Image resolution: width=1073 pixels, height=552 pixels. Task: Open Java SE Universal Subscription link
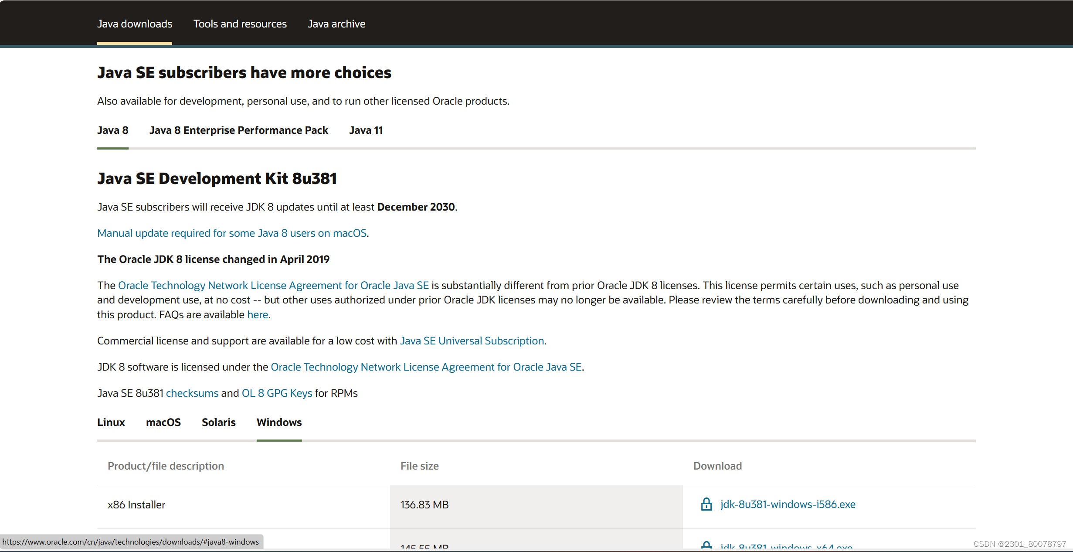[x=472, y=341]
